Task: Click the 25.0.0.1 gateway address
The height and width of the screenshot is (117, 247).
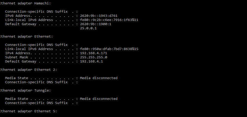Action: click(x=88, y=28)
